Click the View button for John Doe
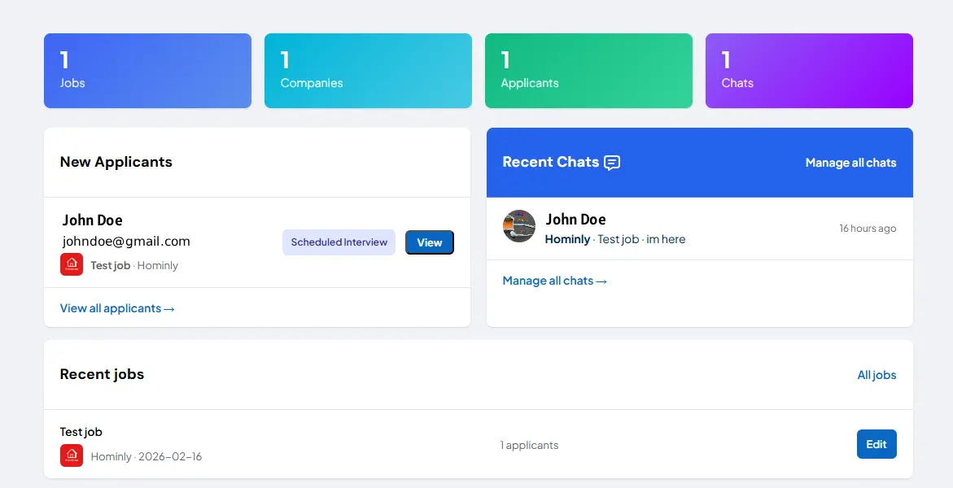Viewport: 953px width, 488px height. pyautogui.click(x=429, y=242)
